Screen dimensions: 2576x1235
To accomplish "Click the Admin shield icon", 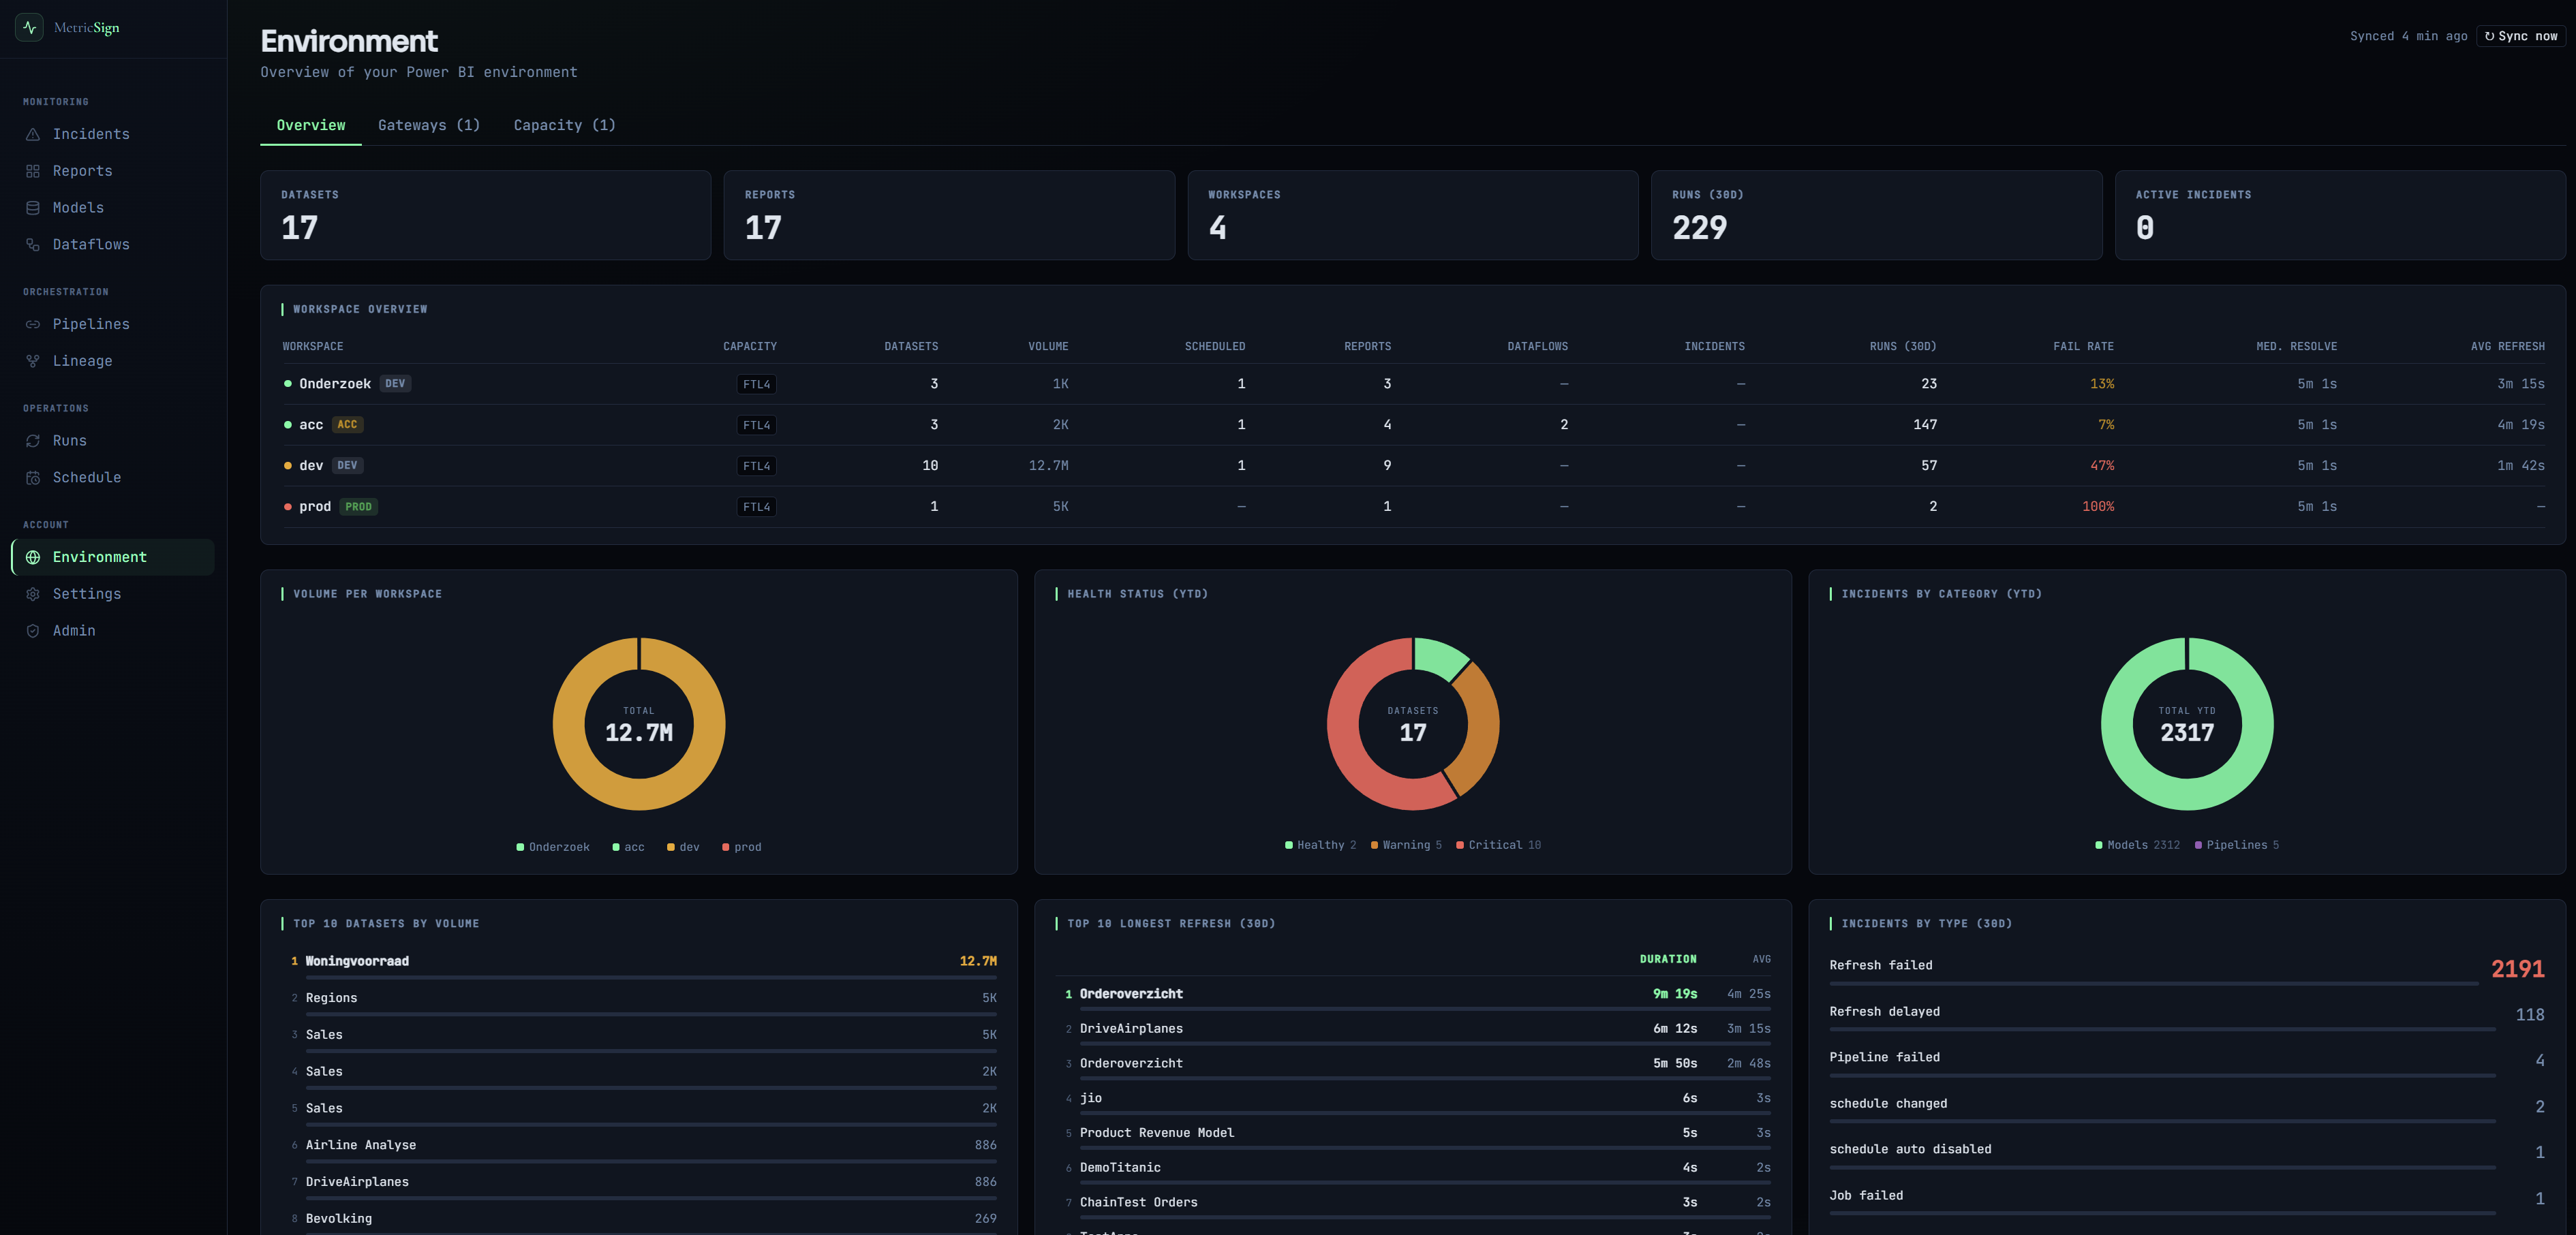I will [x=33, y=631].
